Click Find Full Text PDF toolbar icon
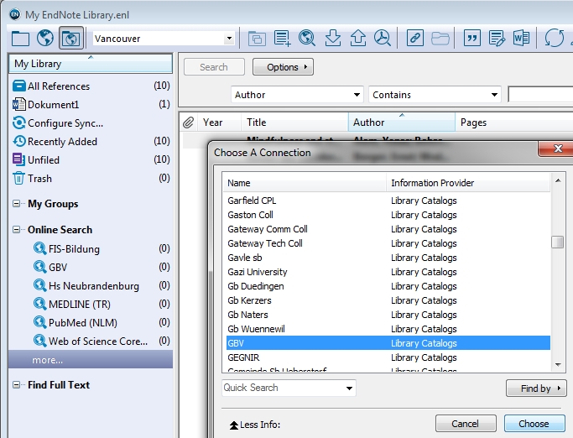The image size is (573, 438). [x=383, y=38]
